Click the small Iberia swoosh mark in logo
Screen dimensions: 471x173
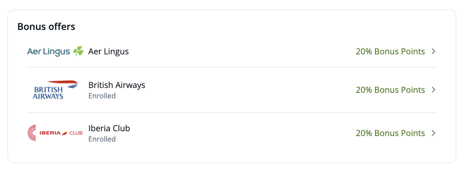[x=65, y=133]
